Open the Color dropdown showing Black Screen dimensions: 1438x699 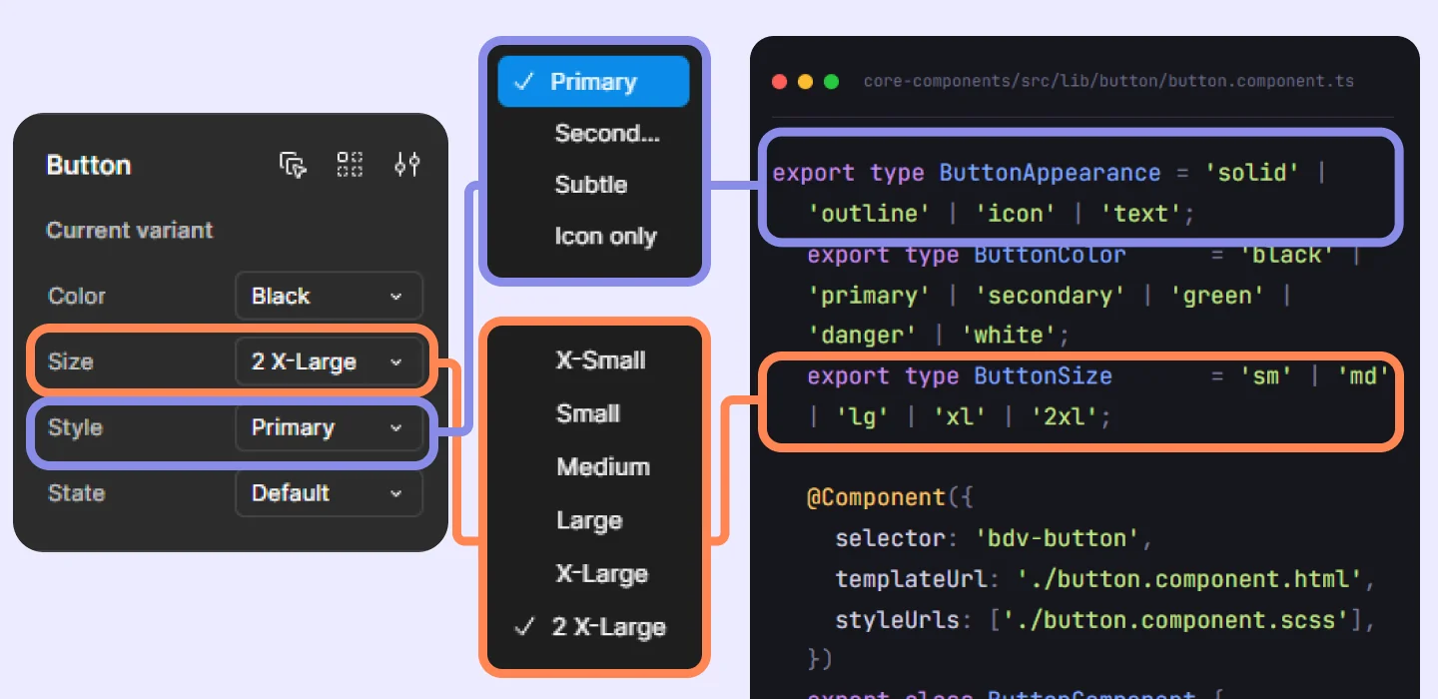coord(330,297)
